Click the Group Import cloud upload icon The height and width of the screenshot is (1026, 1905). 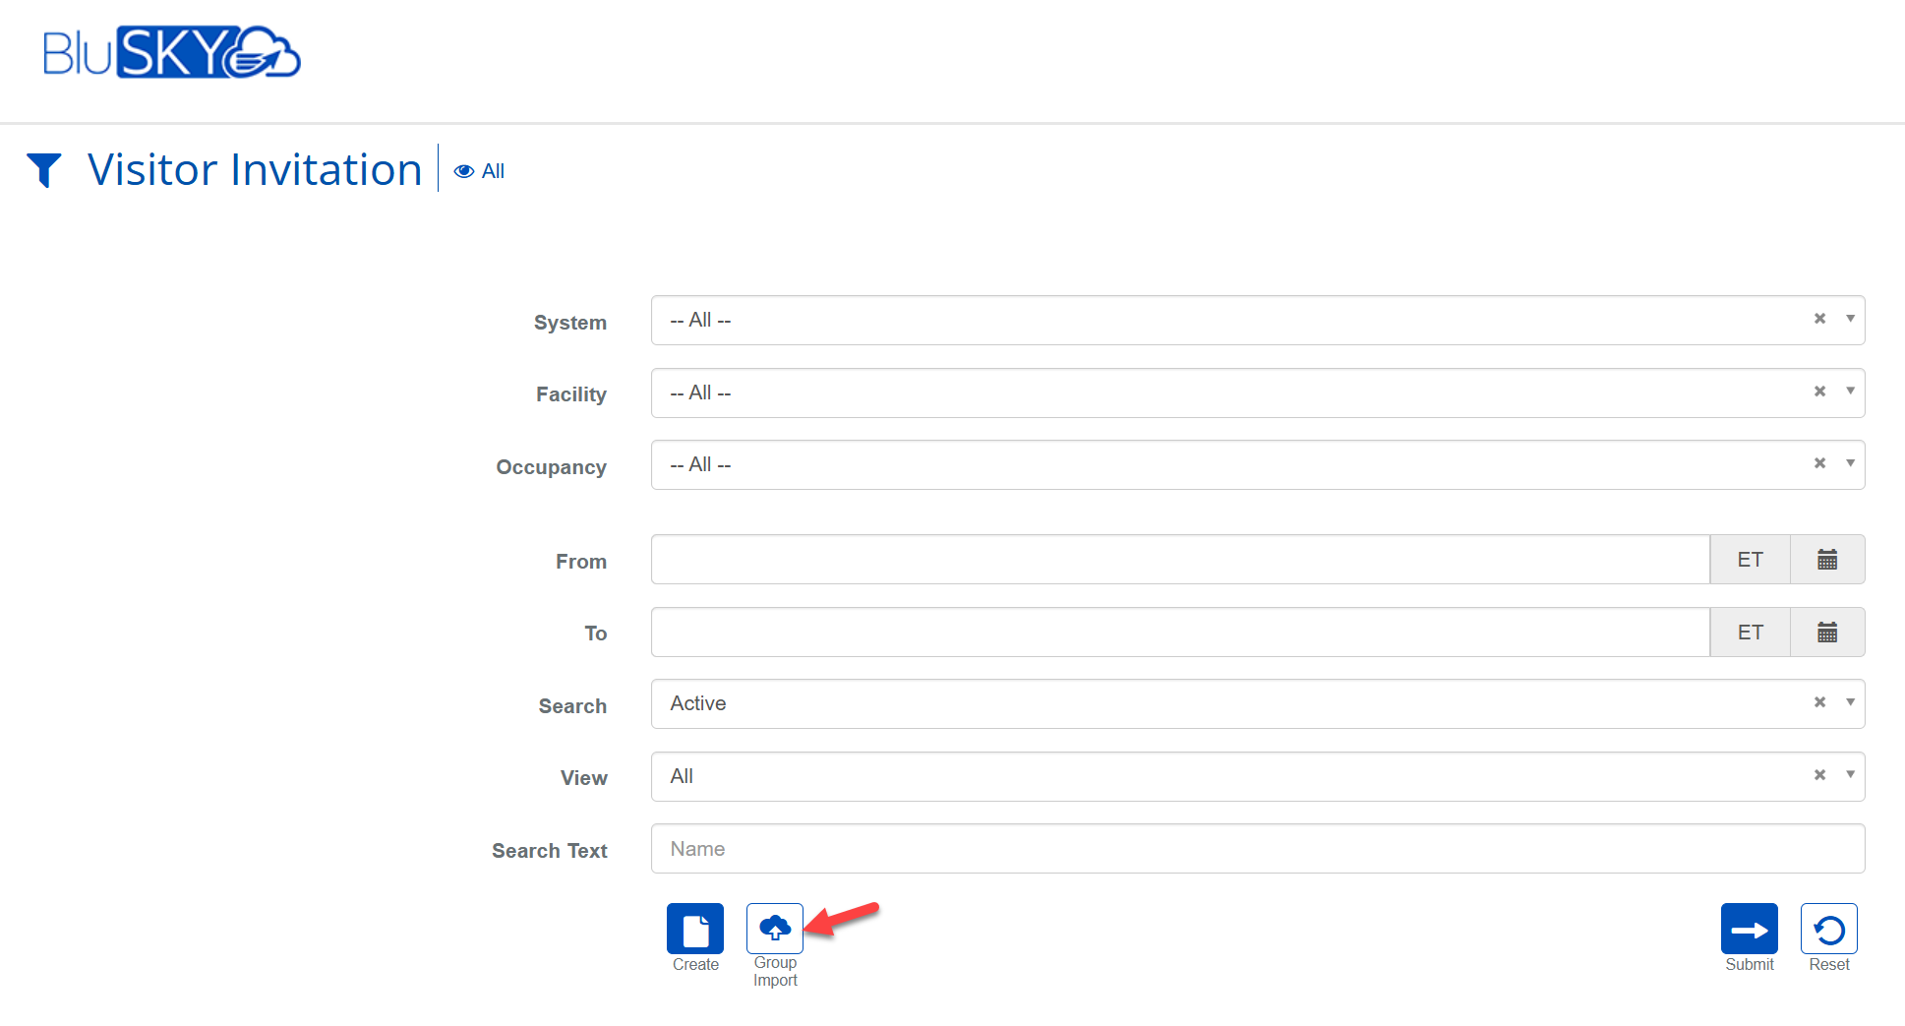click(x=774, y=929)
